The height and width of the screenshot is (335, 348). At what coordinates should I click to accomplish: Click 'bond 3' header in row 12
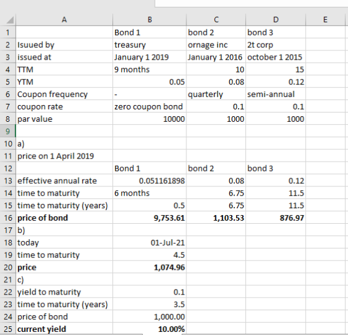click(x=276, y=168)
